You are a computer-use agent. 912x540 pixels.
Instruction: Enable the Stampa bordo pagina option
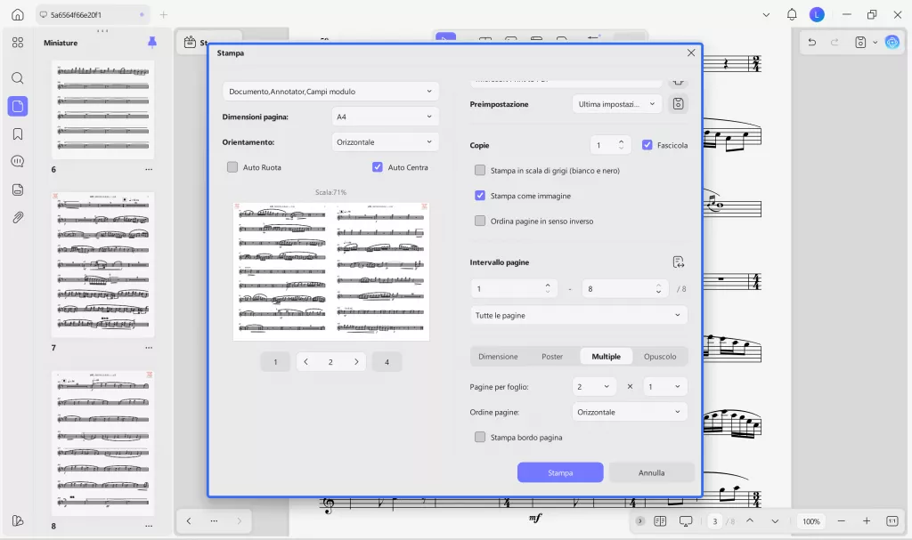tap(480, 437)
